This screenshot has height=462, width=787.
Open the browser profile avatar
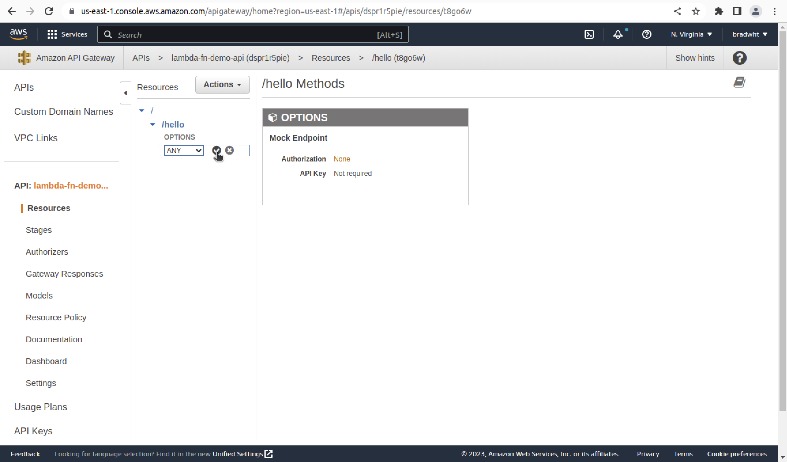[756, 11]
